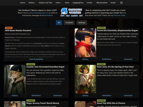
Task: Visit the Chub profile link
Action: 67,3
